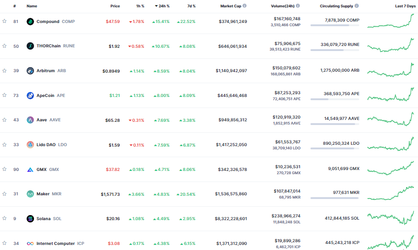This screenshot has height=250, width=418.
Task: Sort by the Volume(24h) header
Action: 283,6
